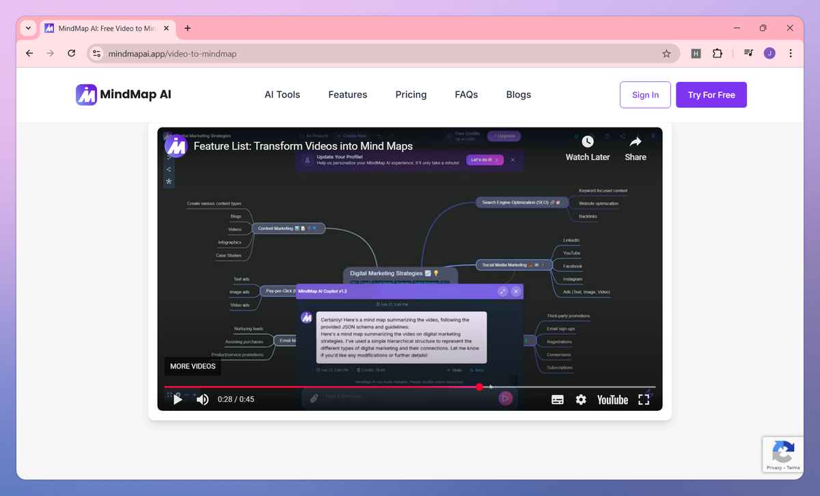Open the video on YouTube via its logo
The height and width of the screenshot is (496, 820).
tap(612, 399)
